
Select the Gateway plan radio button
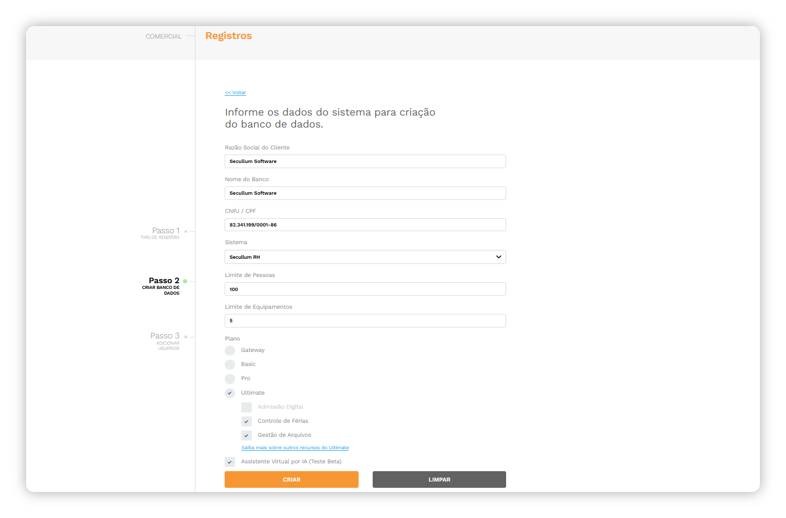(x=230, y=350)
